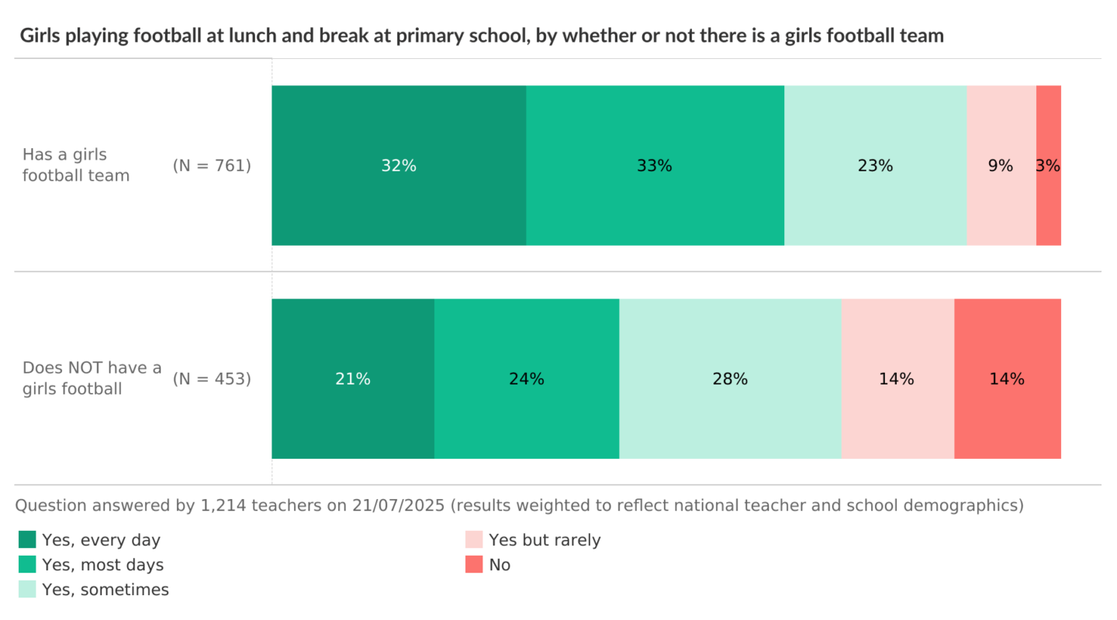Select the 14% pink 'rarely' segment
The height and width of the screenshot is (620, 1117).
tap(897, 379)
